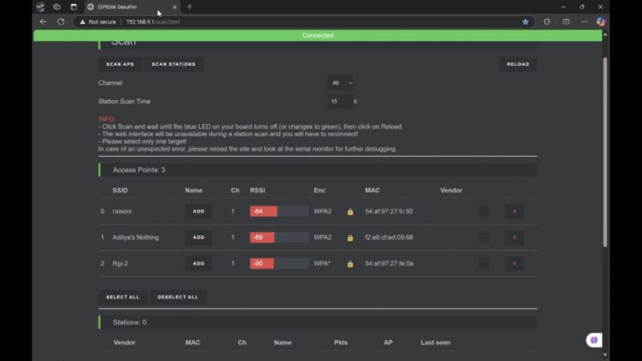Click RELOAD button
642x361 pixels.
518,64
